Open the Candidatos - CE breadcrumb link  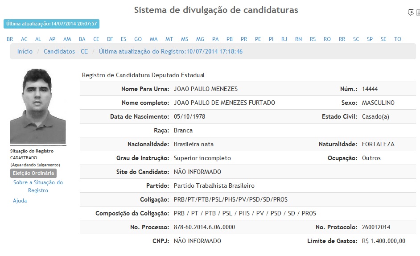pos(66,51)
